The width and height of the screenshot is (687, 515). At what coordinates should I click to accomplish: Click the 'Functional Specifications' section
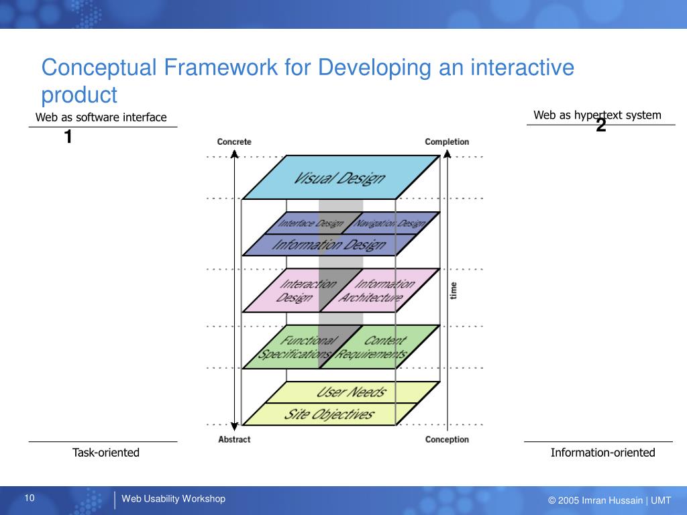(x=303, y=347)
